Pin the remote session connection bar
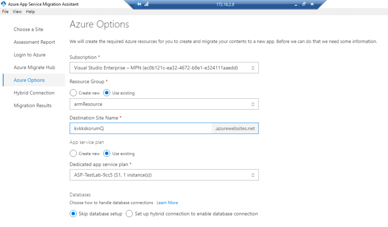388x227 pixels. [139, 4]
